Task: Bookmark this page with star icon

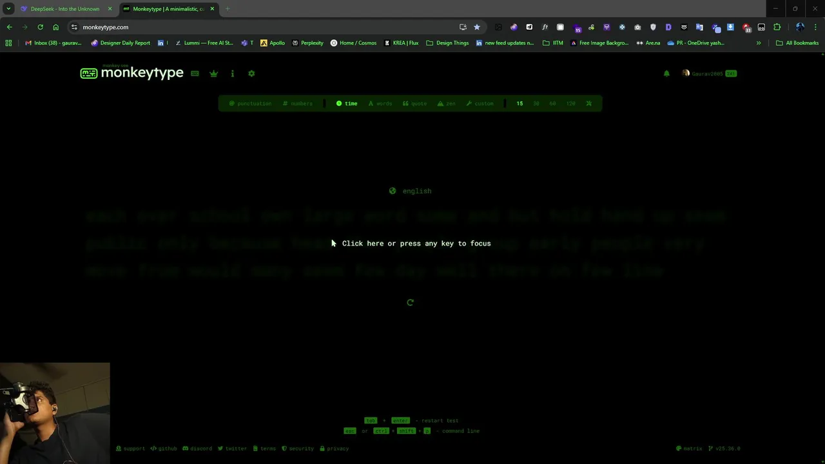Action: 477,27
